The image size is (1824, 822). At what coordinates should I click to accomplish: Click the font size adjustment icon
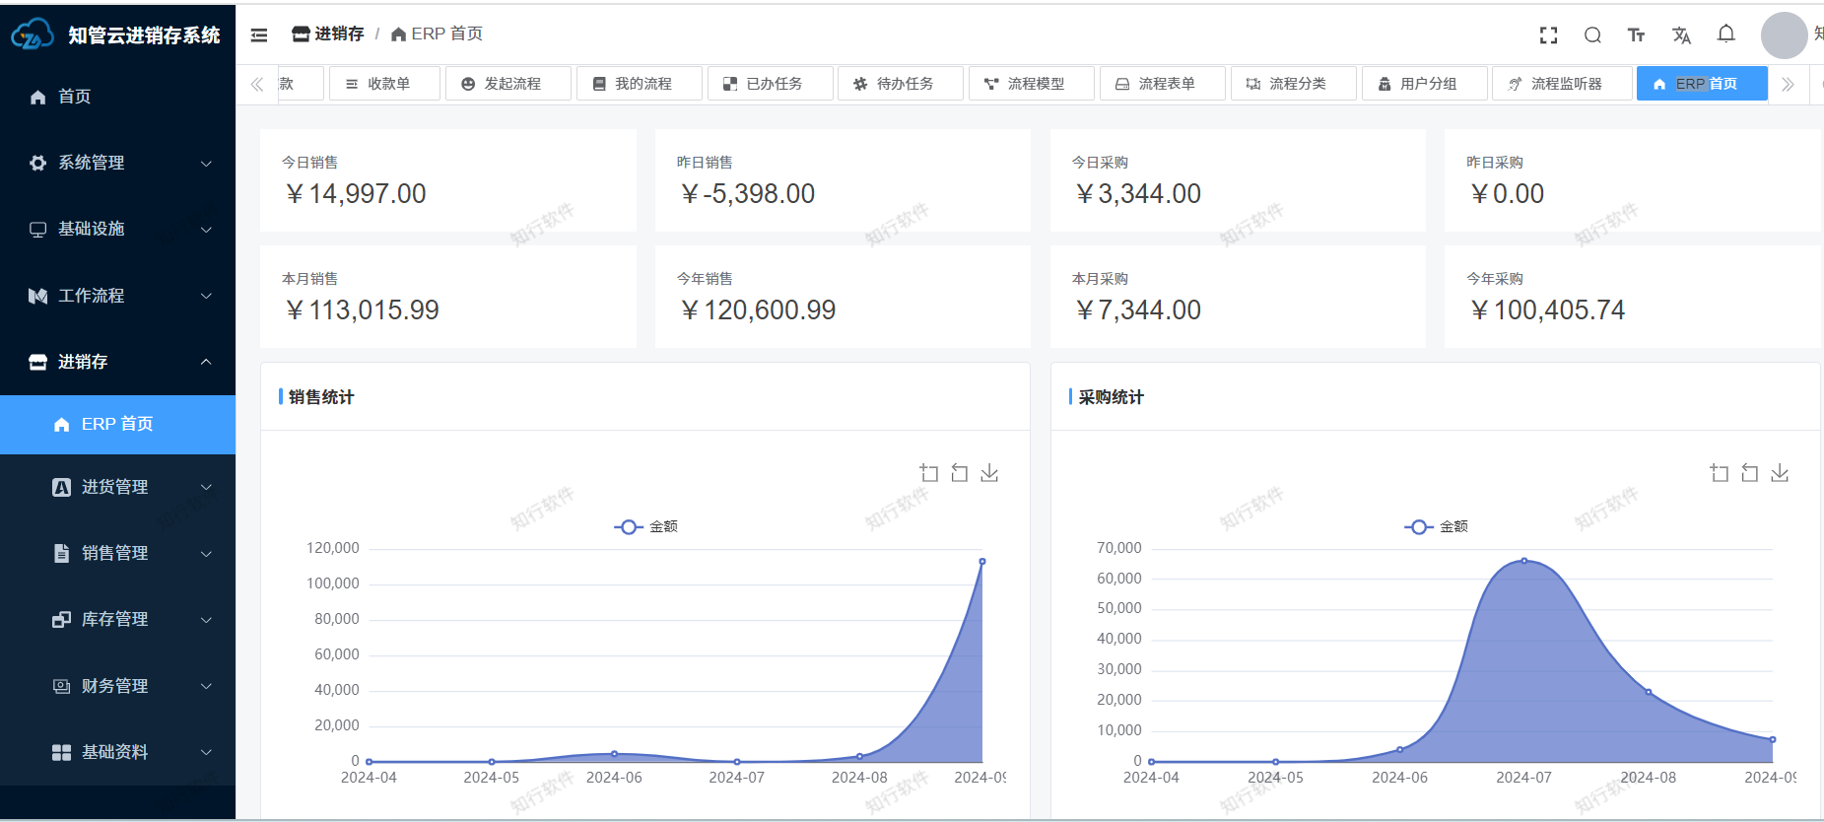pos(1636,35)
